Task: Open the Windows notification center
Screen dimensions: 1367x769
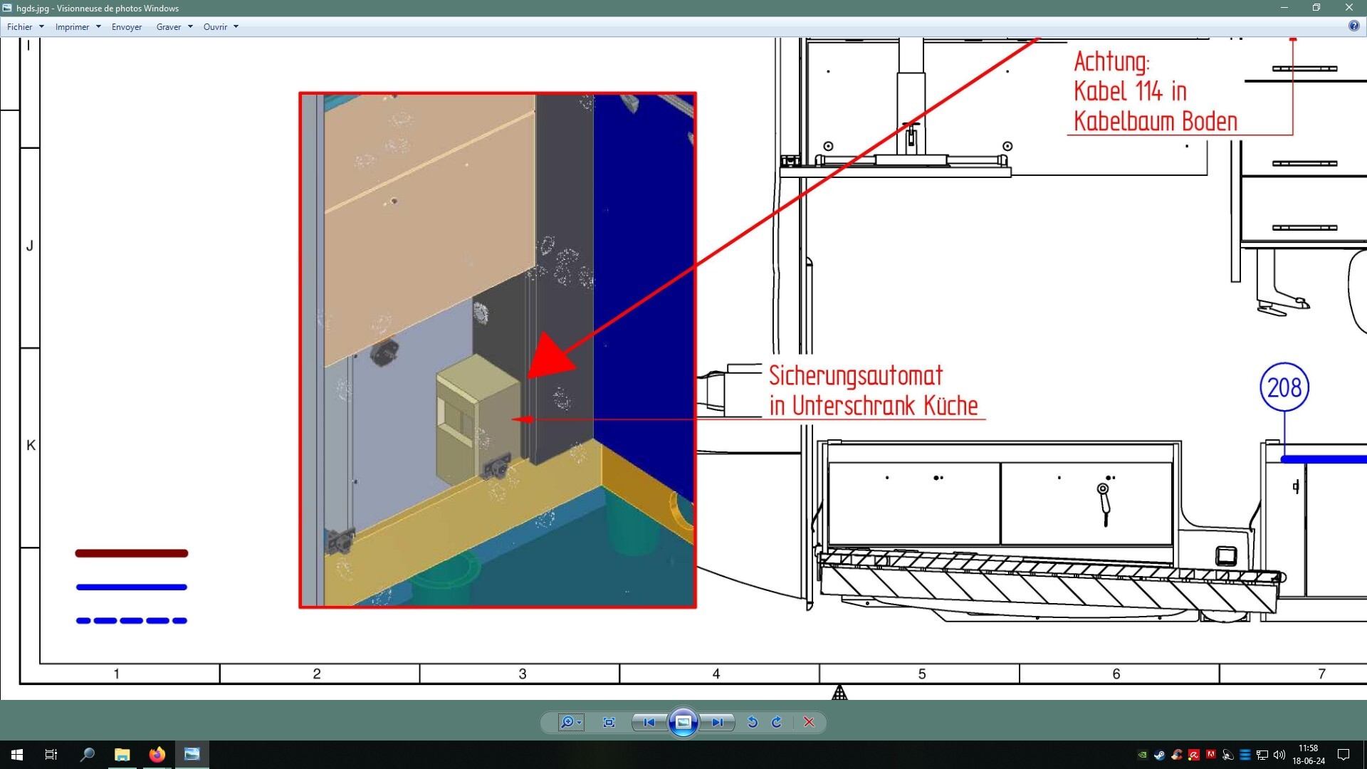Action: click(x=1344, y=755)
